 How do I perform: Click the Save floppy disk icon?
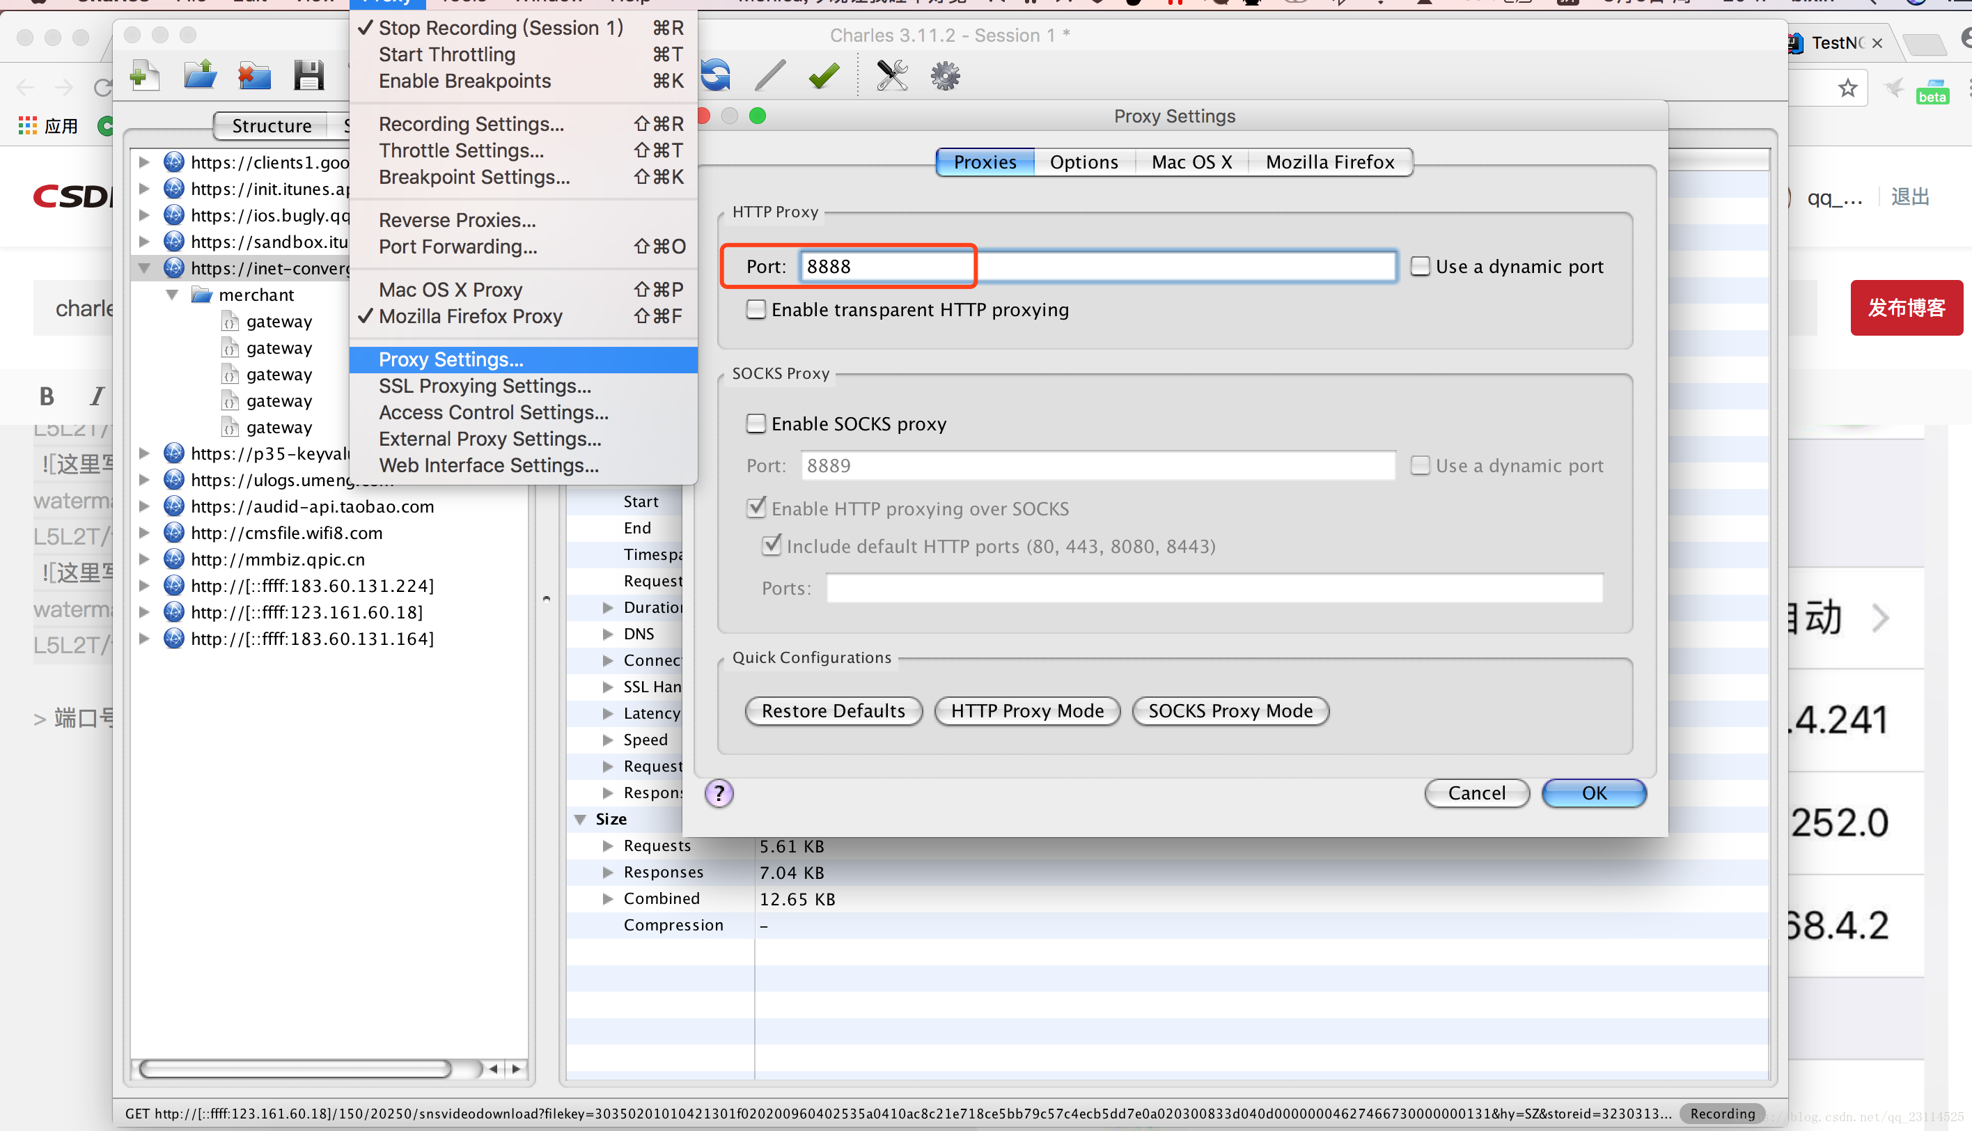click(308, 75)
